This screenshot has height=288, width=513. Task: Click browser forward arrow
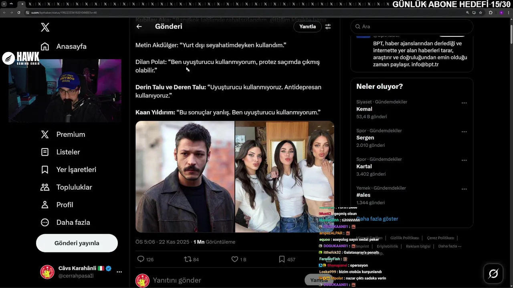pyautogui.click(x=11, y=12)
